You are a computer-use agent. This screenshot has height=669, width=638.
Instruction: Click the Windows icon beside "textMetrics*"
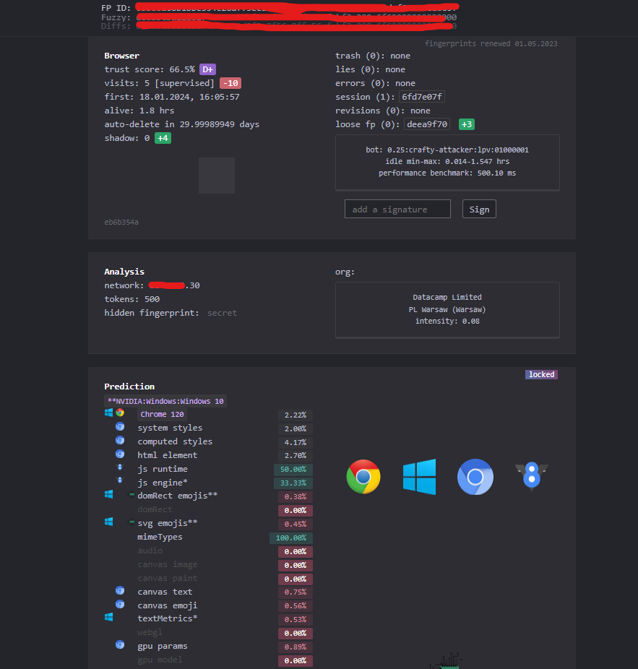(108, 616)
